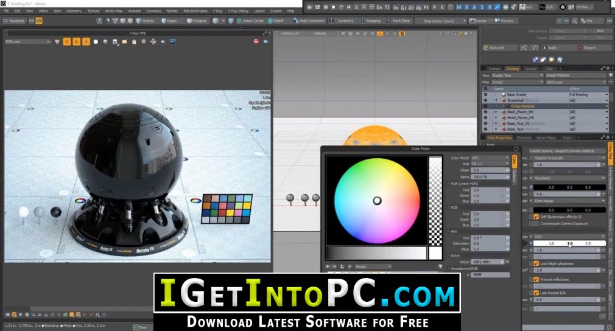Click the GoZ icon button
Screen dimensions: 615x331
(528, 7)
